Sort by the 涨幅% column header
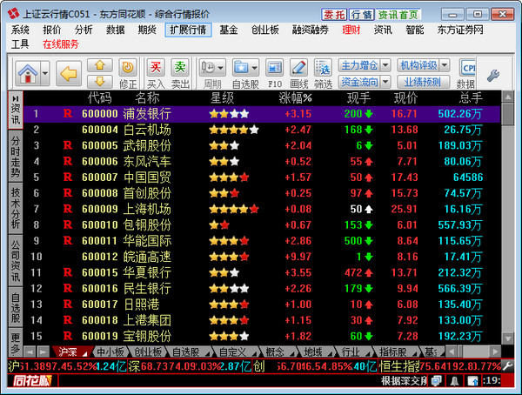 click(295, 97)
